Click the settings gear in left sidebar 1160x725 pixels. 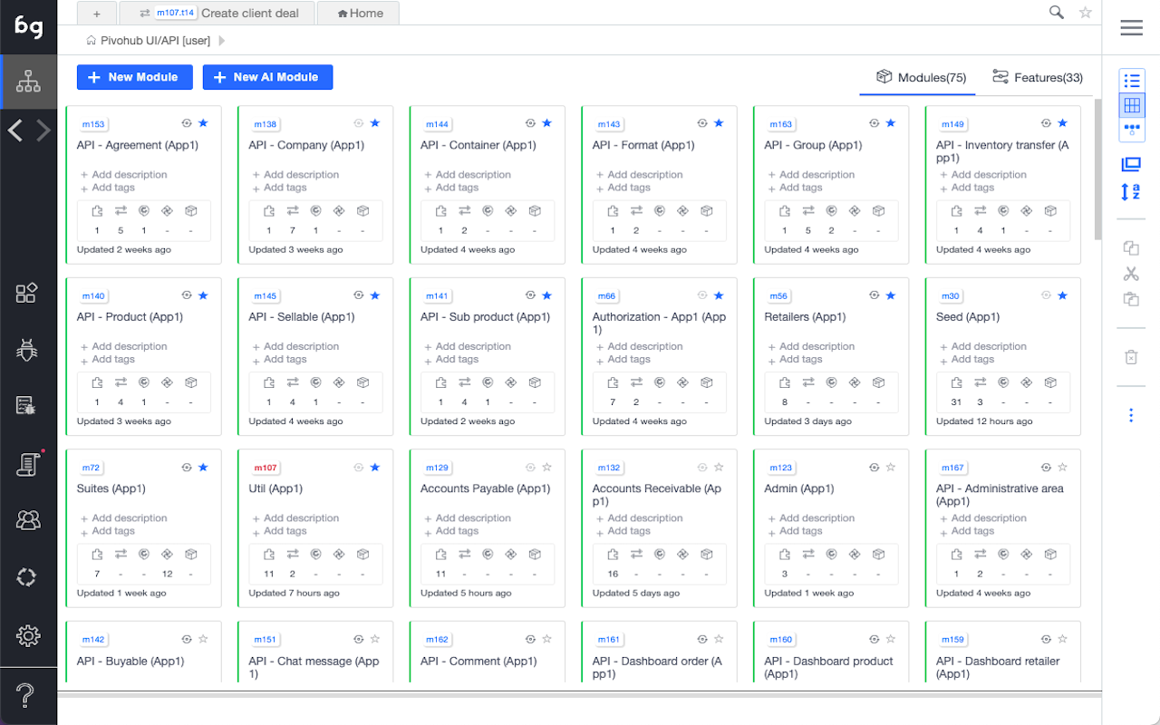coord(27,636)
